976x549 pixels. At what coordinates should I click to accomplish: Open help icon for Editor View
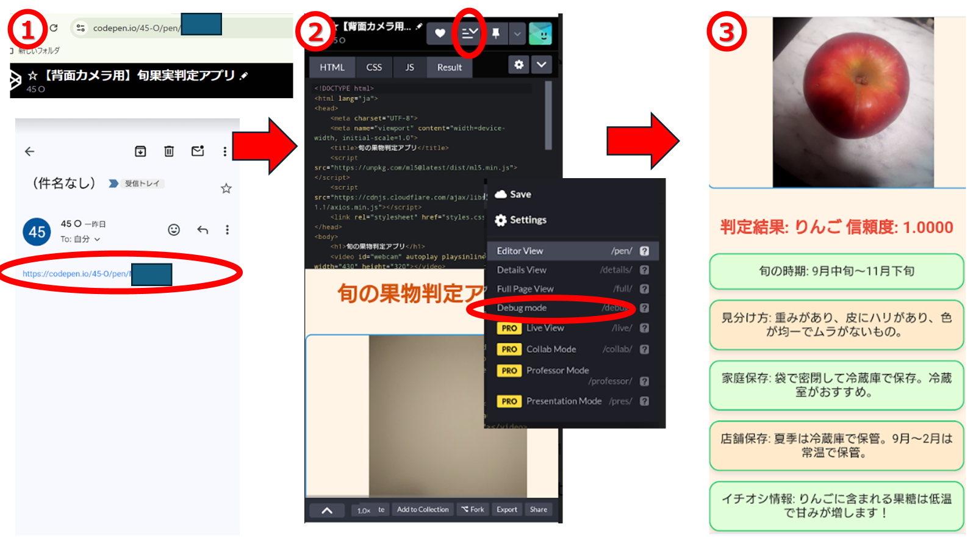coord(644,251)
